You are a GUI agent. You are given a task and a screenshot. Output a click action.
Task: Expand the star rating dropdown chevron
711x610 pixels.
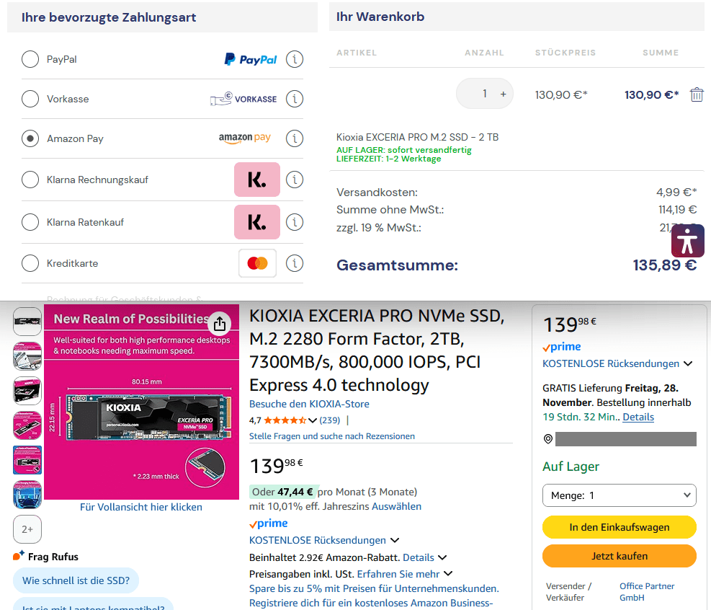click(x=313, y=420)
